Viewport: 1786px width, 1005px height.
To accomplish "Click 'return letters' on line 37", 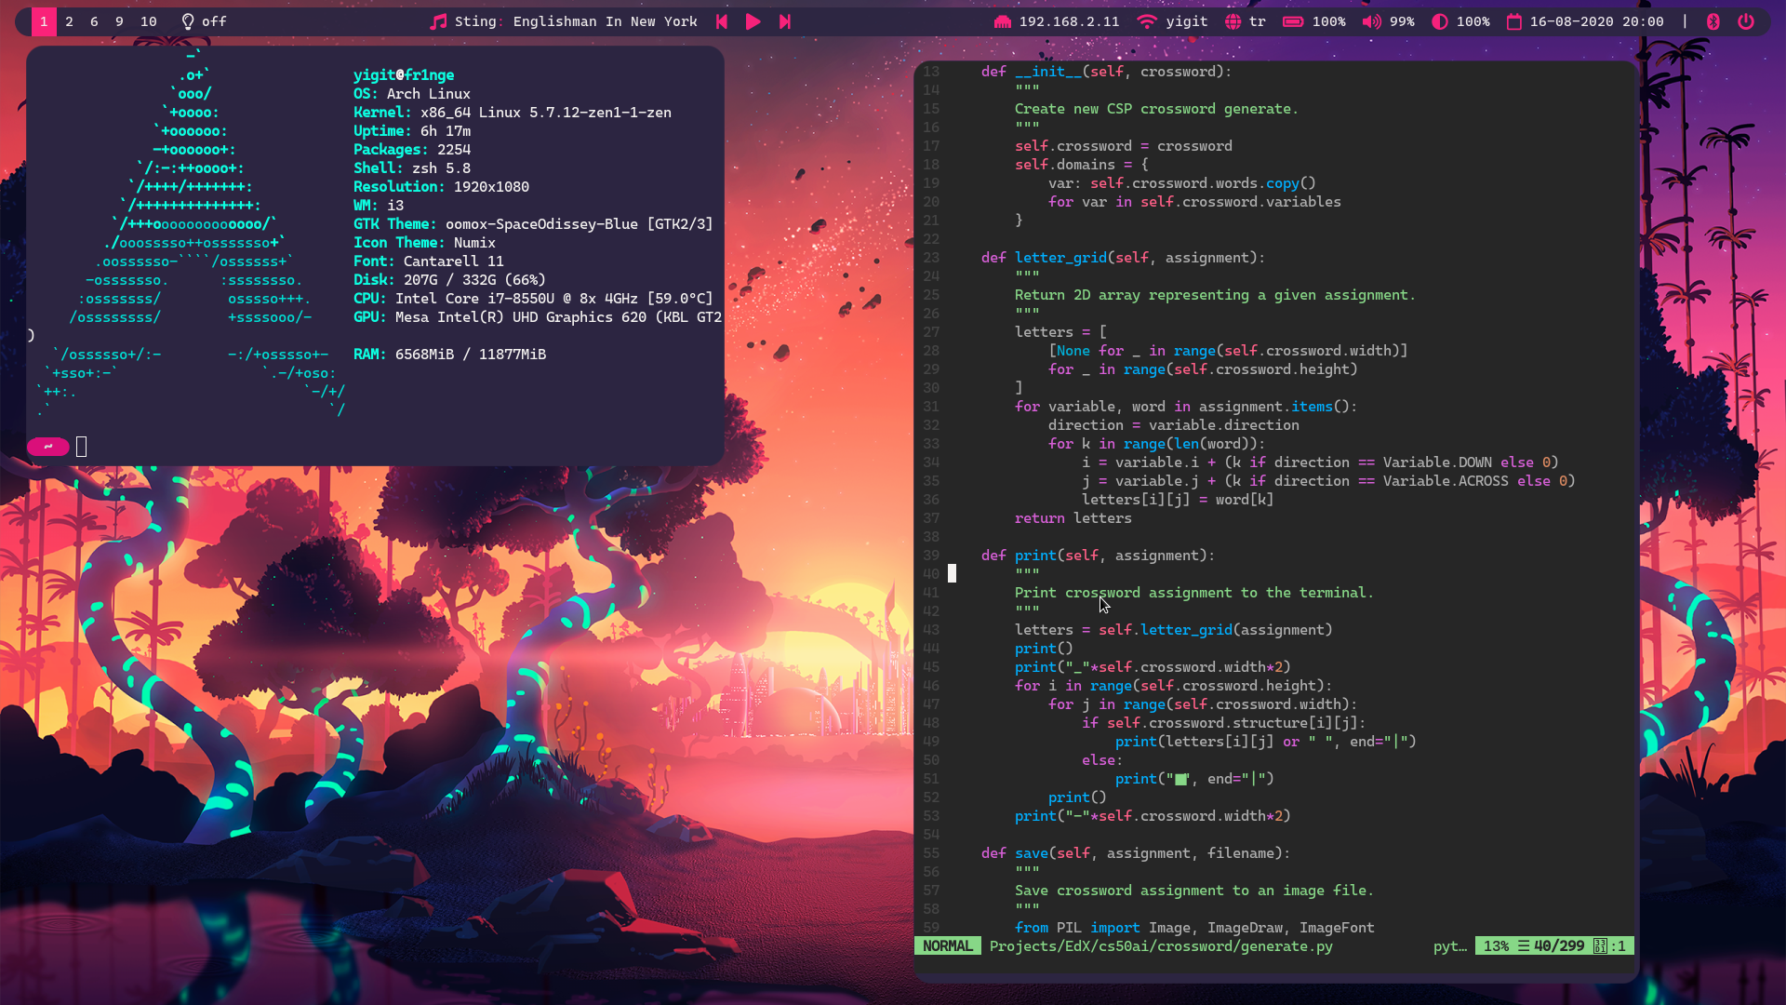I will tap(1073, 517).
